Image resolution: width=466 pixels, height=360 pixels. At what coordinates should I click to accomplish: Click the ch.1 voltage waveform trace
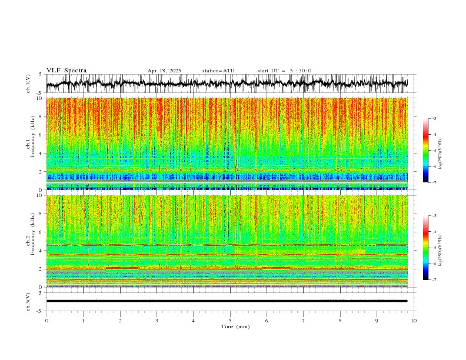coord(227,84)
